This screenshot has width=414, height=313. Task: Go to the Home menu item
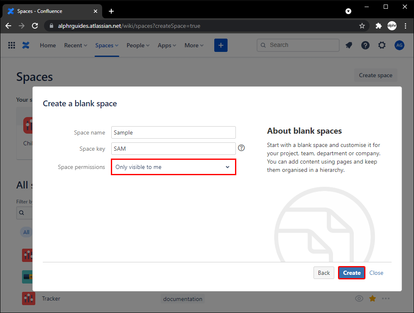click(x=48, y=45)
